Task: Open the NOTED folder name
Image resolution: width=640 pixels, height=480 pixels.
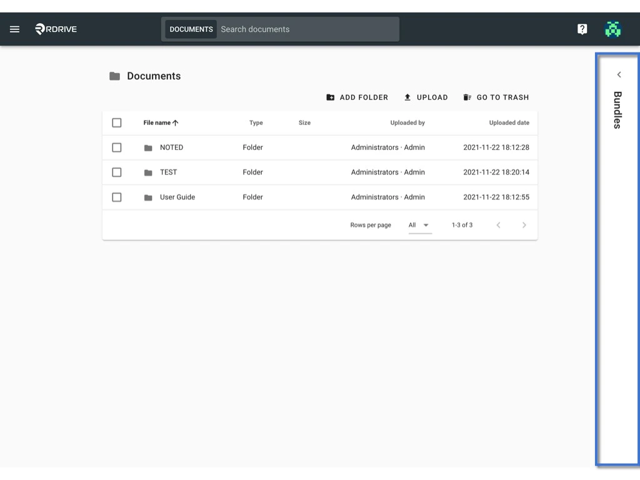Action: pos(171,147)
